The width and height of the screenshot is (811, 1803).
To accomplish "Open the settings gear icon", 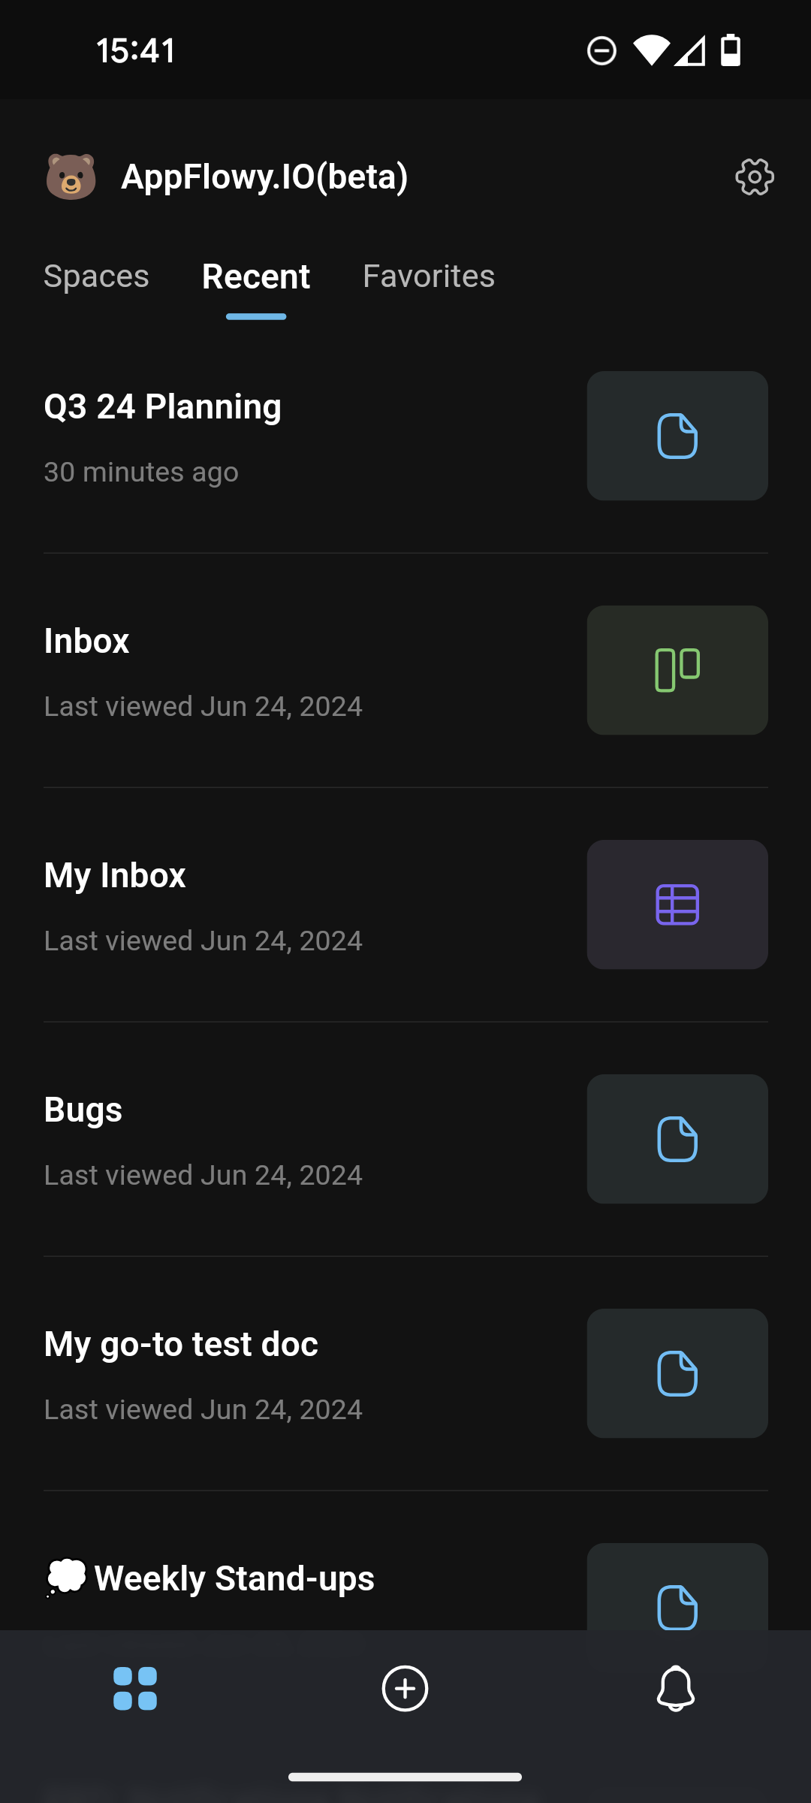I will coord(755,177).
